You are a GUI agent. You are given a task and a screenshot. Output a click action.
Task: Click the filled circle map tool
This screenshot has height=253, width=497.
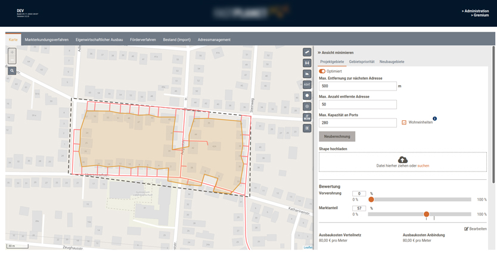pyautogui.click(x=307, y=95)
